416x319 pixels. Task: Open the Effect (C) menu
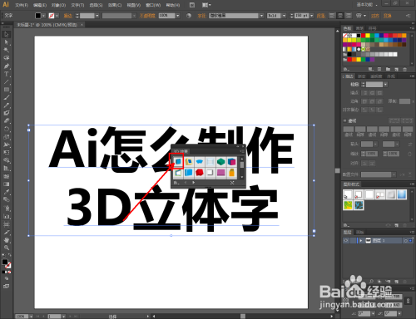[x=115, y=5]
